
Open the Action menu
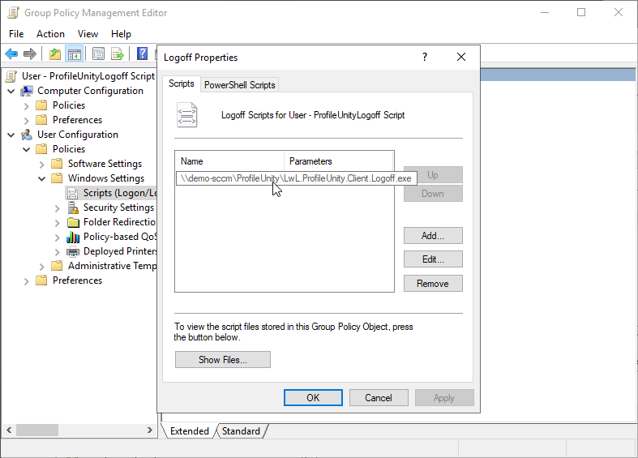coord(50,34)
